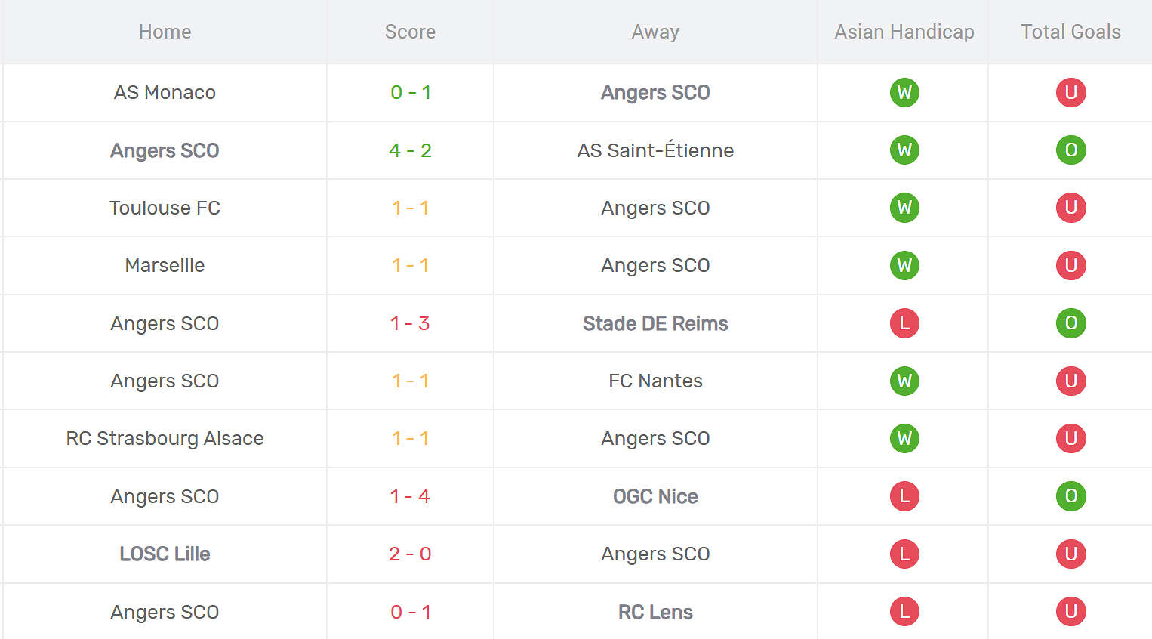Click the U badge in the Marseille row

(1070, 266)
